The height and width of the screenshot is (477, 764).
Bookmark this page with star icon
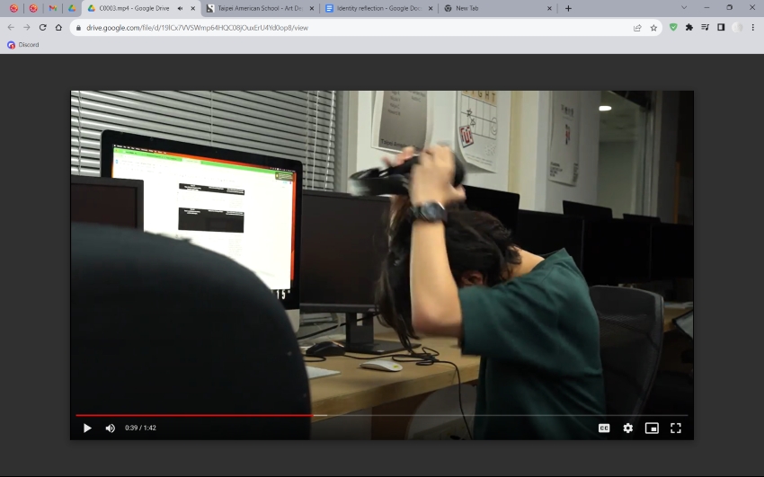pos(653,27)
